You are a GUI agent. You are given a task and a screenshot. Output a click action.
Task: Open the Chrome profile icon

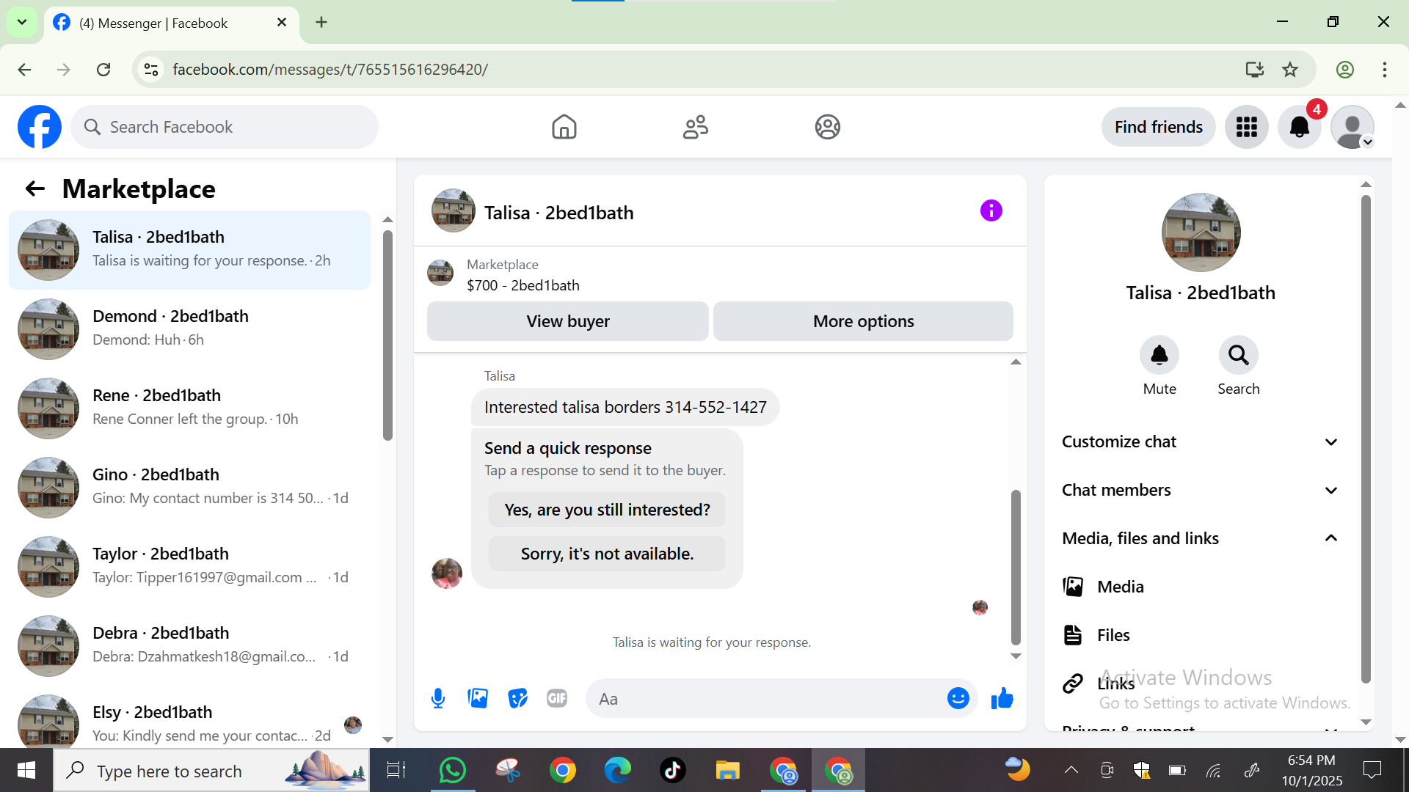1344,69
